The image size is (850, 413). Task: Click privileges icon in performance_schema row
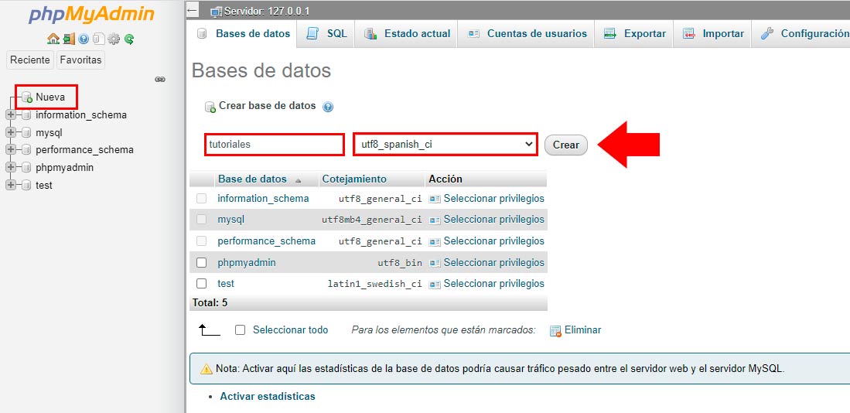434,241
